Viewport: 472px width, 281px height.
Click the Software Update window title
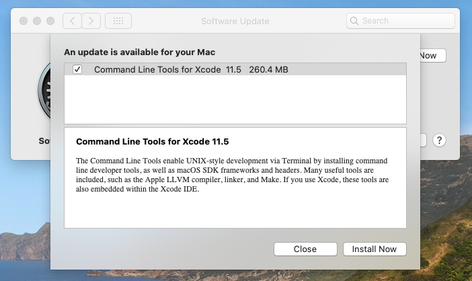235,21
